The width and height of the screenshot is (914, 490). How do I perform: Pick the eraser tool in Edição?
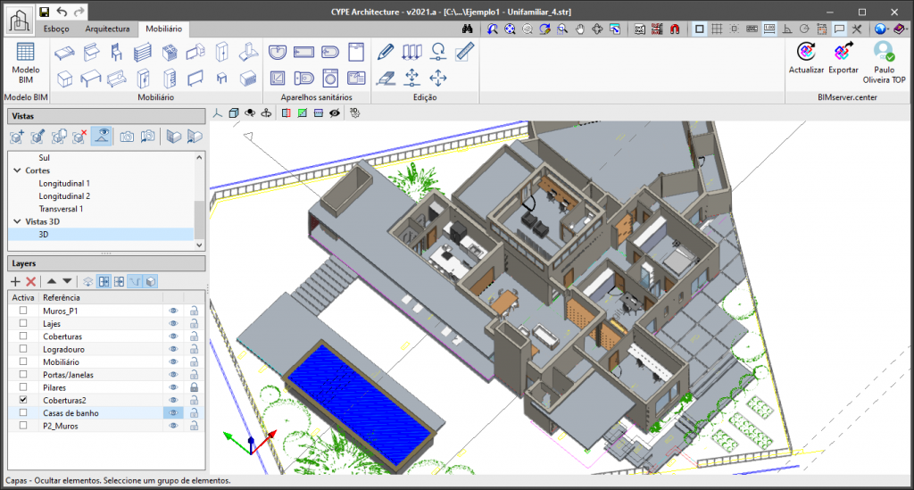(386, 78)
